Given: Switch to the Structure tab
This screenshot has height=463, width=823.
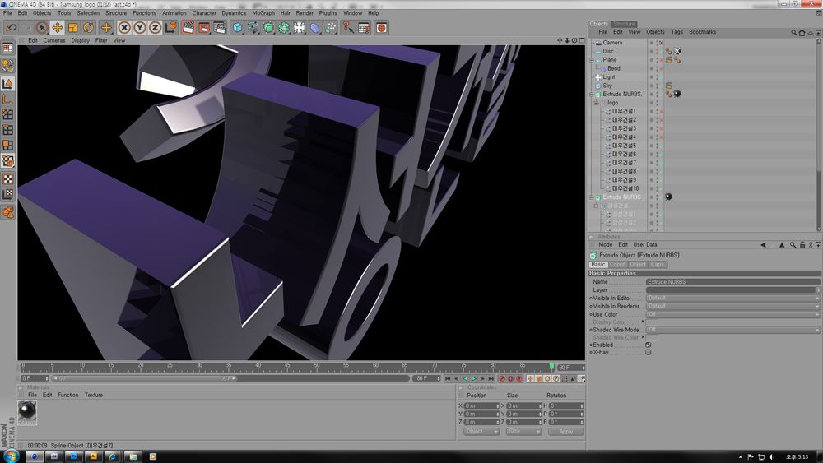Looking at the screenshot, I should (624, 24).
